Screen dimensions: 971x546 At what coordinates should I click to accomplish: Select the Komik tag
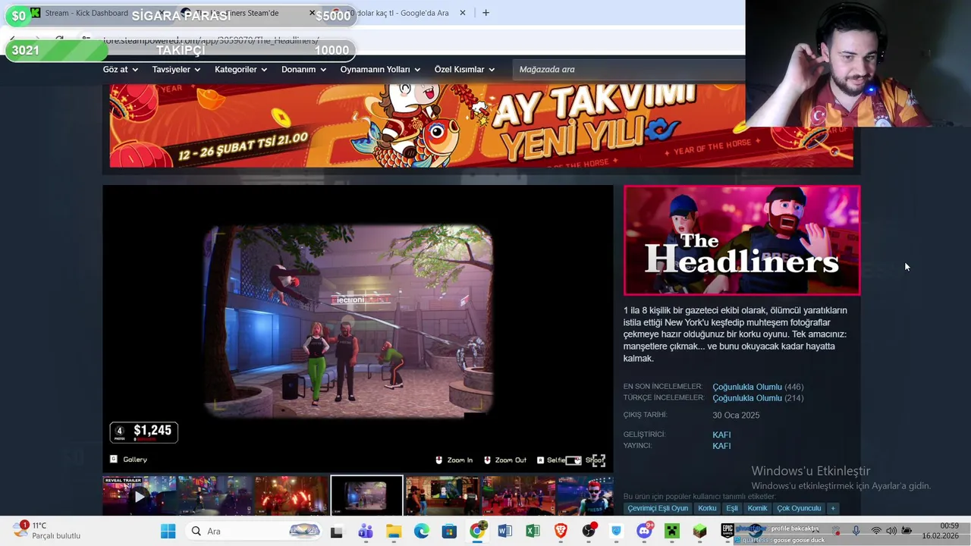pyautogui.click(x=757, y=508)
